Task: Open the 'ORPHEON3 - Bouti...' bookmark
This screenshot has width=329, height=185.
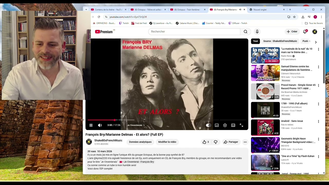Action: (104, 23)
